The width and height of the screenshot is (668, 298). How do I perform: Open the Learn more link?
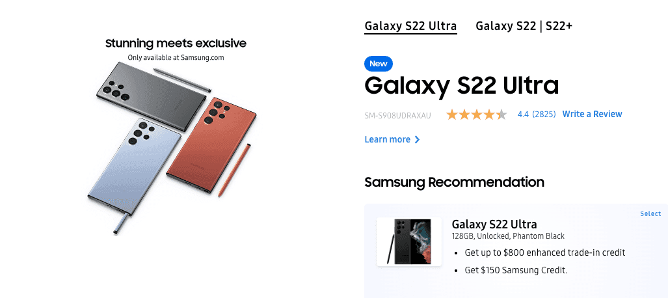point(388,139)
